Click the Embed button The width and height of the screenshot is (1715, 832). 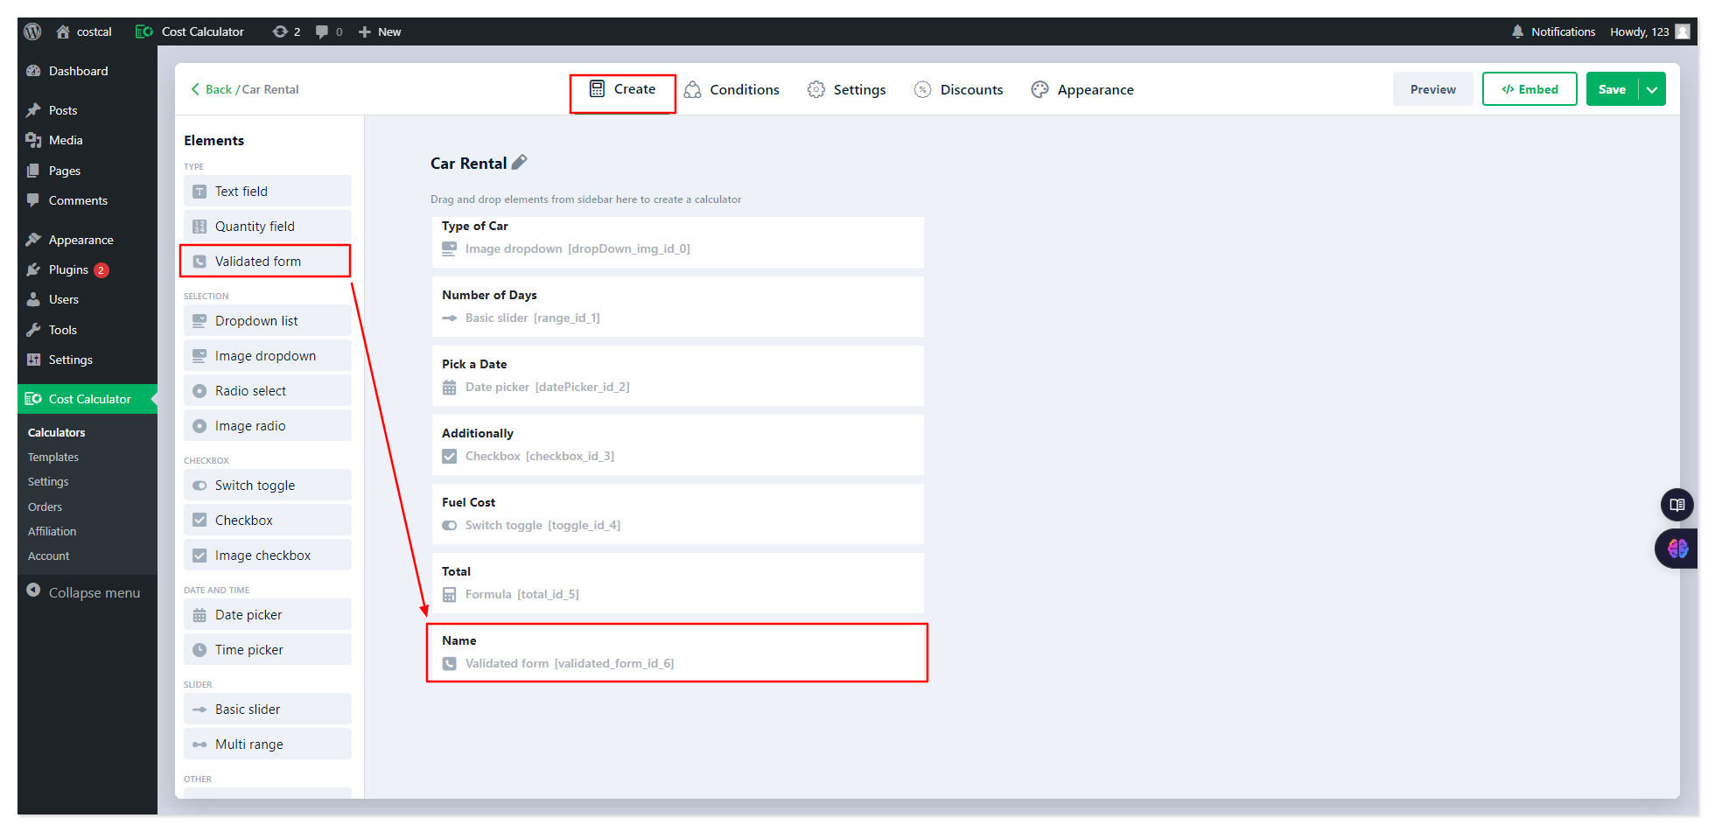(1529, 89)
